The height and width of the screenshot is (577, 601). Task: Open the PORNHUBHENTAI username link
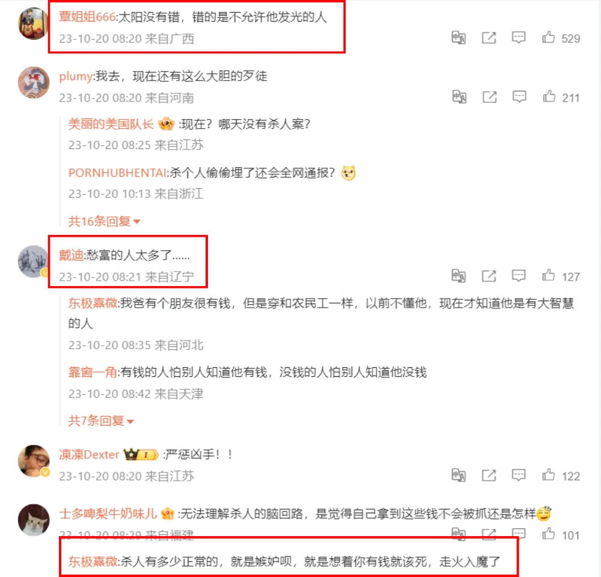pos(117,173)
